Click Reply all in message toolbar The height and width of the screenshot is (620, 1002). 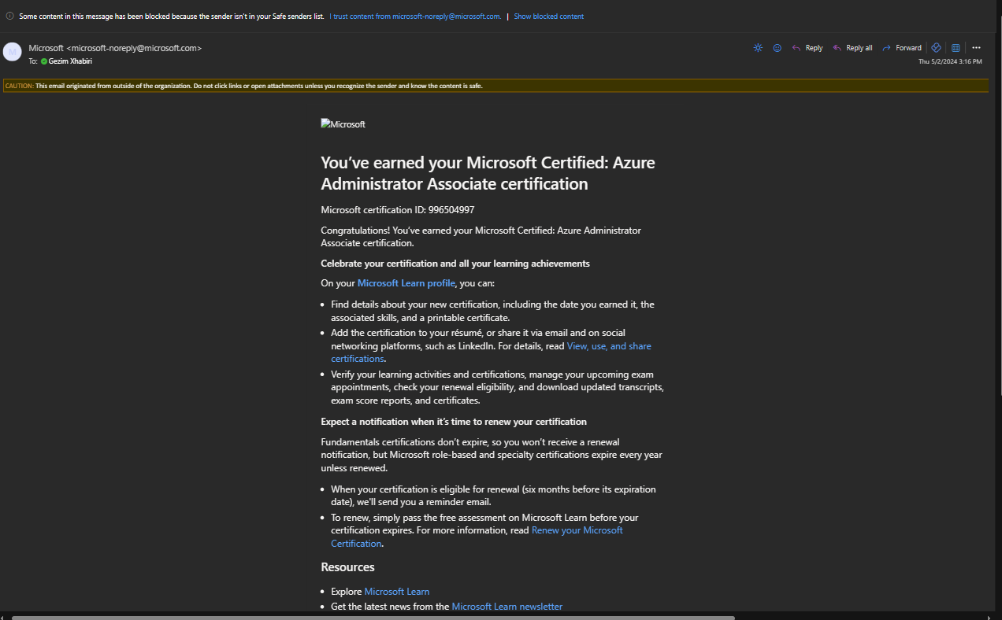[852, 48]
